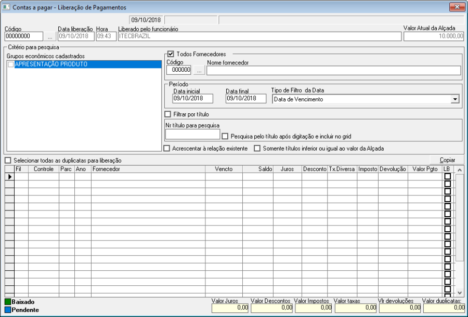The image size is (468, 317).
Task: Uncheck Todos Fornecedores checkbox
Action: [171, 54]
